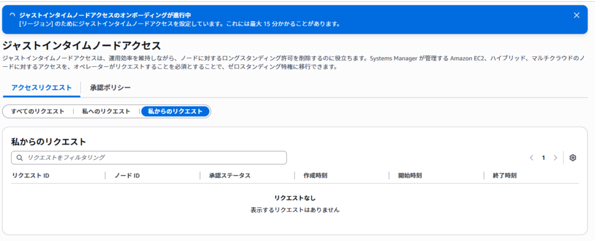Click divider between リクエスト ID and ノード ID
The image size is (595, 241).
coord(105,175)
